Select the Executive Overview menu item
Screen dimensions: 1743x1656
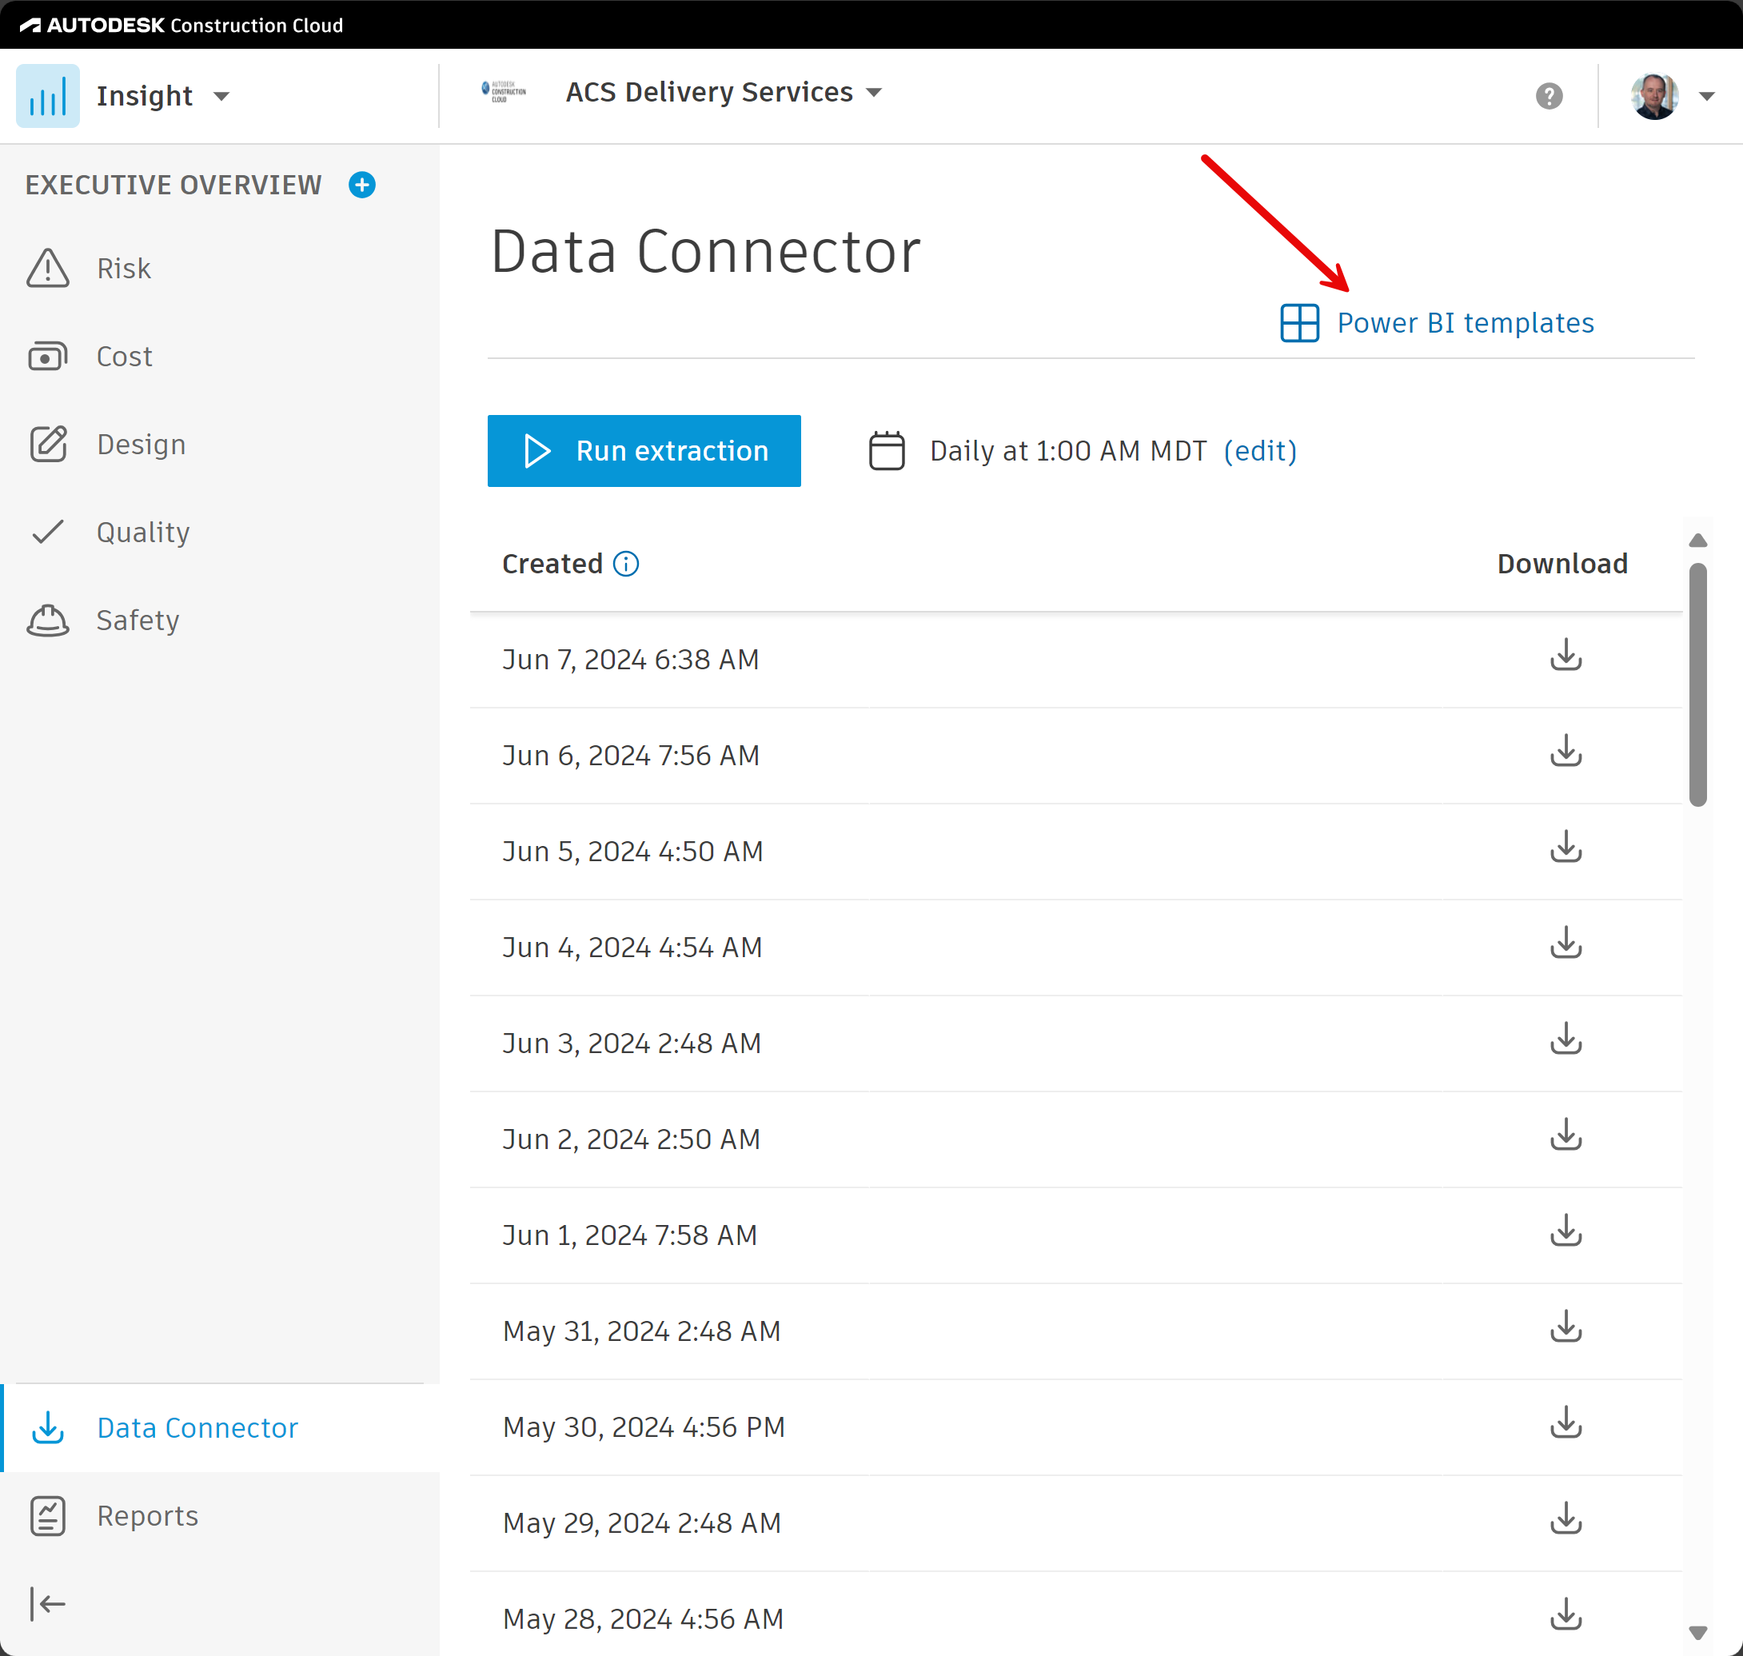click(x=173, y=184)
